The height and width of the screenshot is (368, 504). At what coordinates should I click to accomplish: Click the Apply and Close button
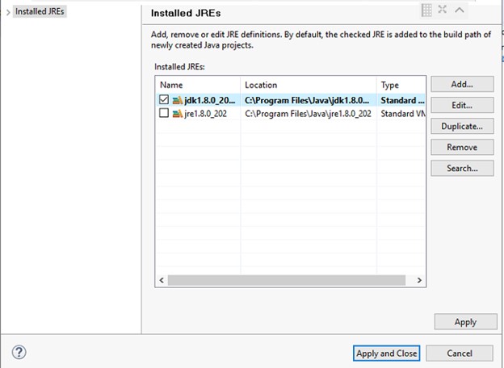coord(386,353)
